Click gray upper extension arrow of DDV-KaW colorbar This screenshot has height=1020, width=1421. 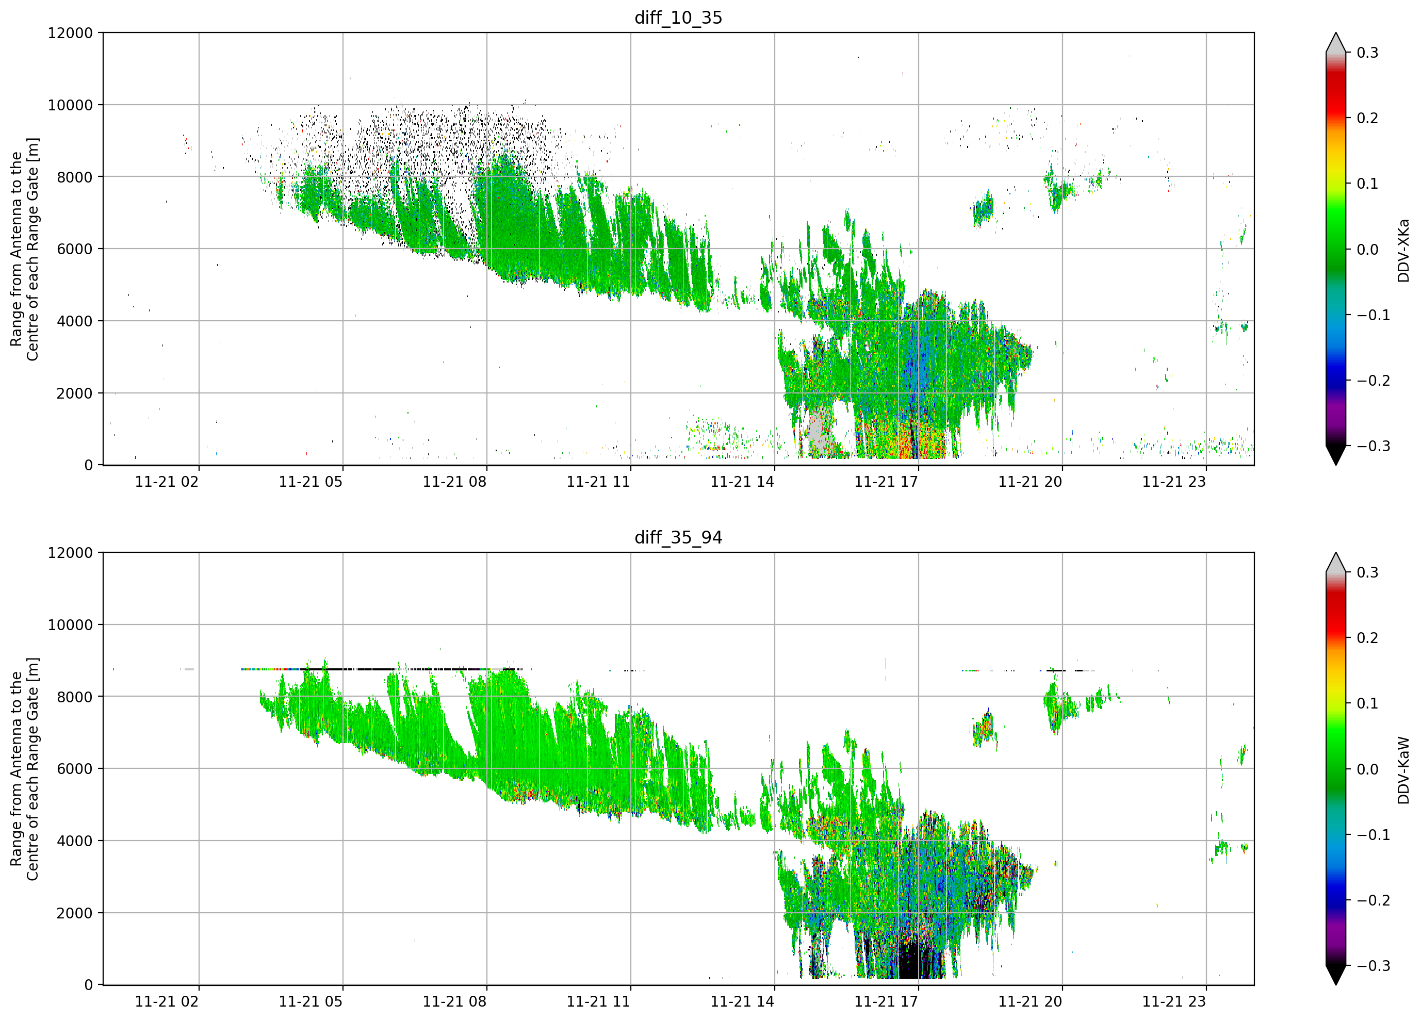point(1336,563)
